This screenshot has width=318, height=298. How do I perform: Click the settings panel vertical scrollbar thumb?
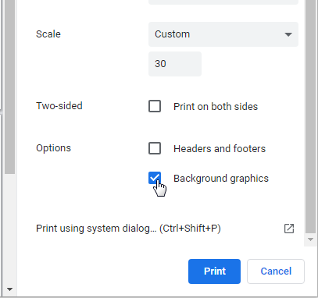point(310,117)
